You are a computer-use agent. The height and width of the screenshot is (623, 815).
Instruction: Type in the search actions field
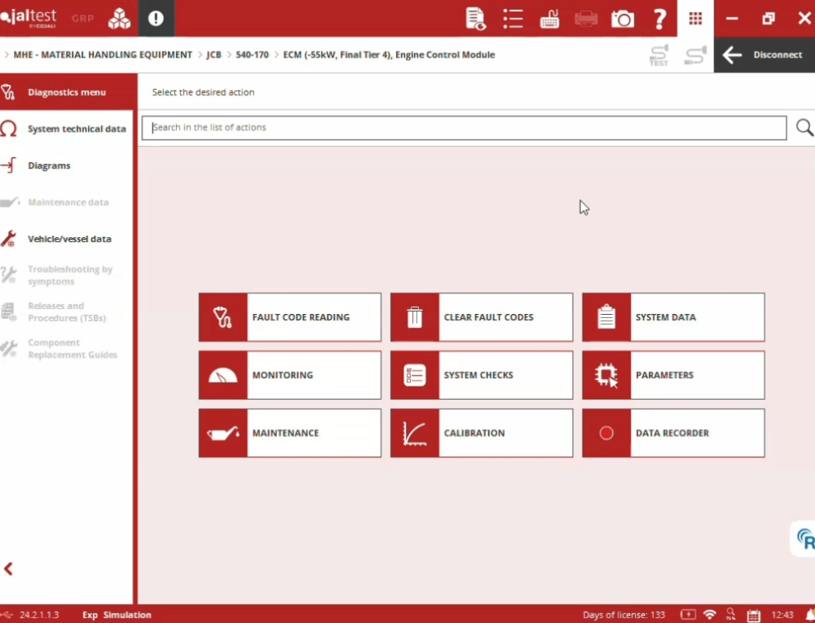click(x=464, y=128)
